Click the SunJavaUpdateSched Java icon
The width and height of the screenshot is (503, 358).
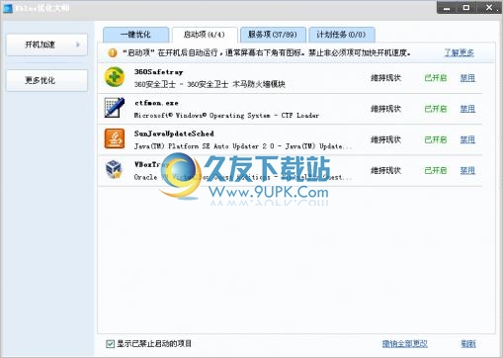(x=115, y=138)
